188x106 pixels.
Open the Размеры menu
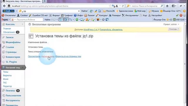115,15
